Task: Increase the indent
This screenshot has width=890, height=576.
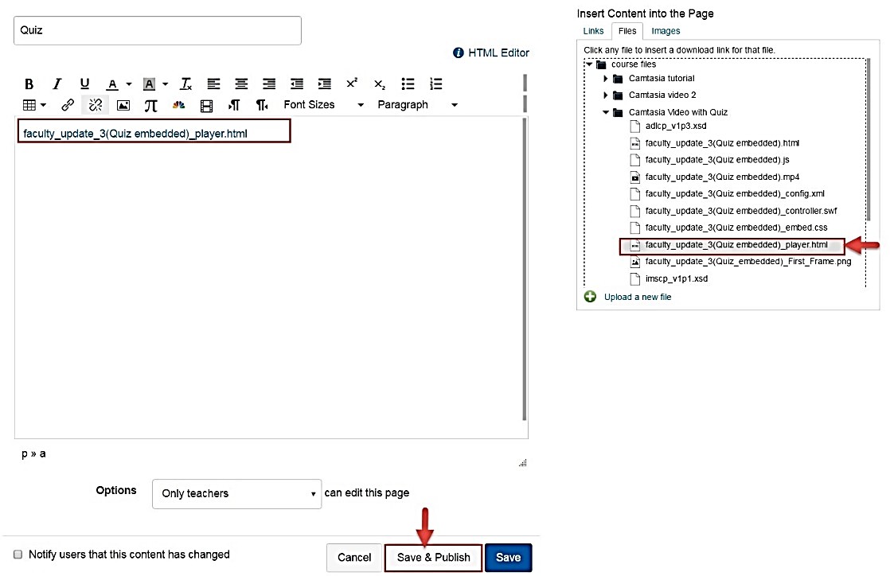Action: click(x=325, y=84)
